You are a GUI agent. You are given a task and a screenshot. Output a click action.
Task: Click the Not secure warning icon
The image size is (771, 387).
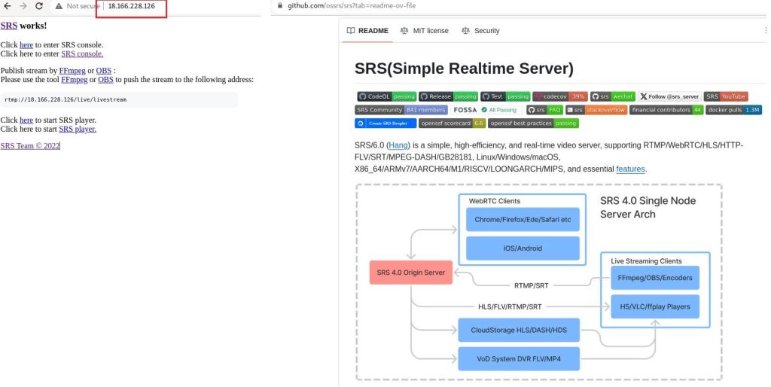(x=57, y=6)
